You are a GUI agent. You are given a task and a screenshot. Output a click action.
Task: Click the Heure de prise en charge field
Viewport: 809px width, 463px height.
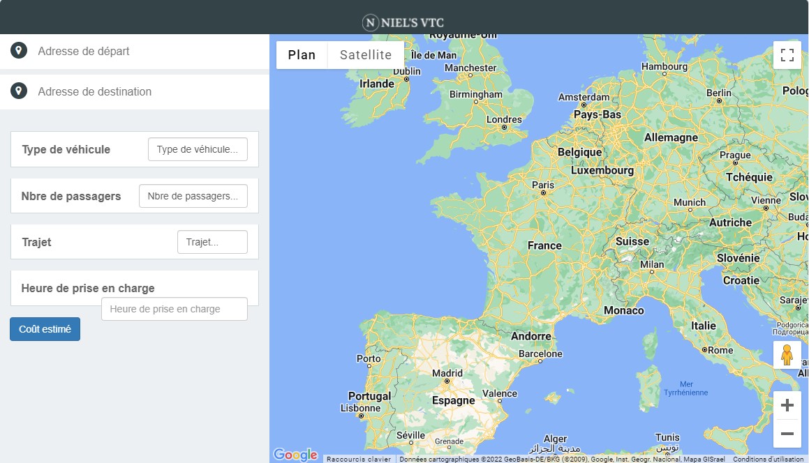(x=174, y=308)
